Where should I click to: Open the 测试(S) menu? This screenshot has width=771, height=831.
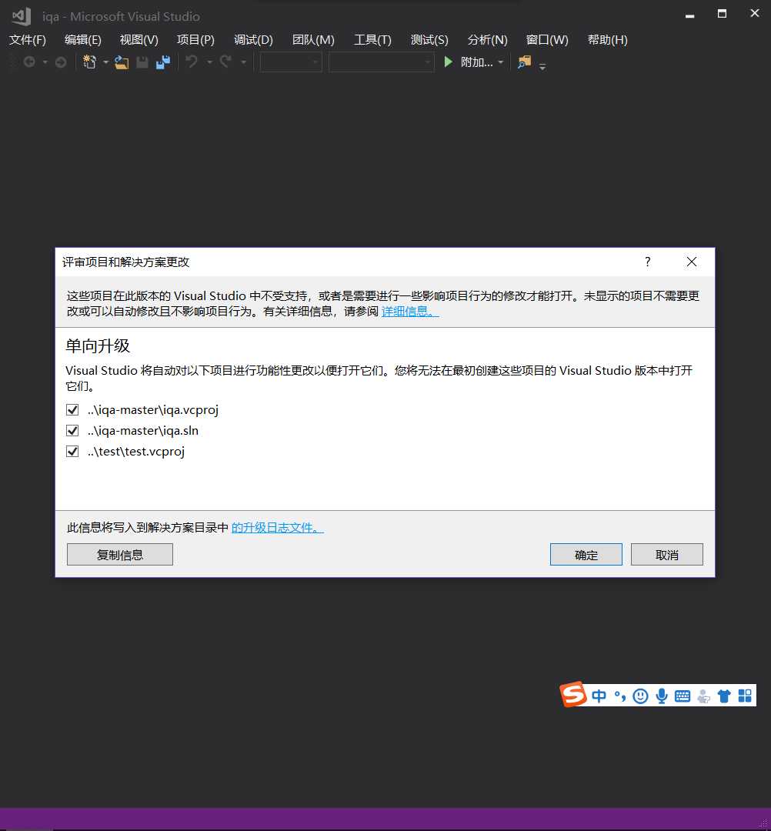(429, 40)
